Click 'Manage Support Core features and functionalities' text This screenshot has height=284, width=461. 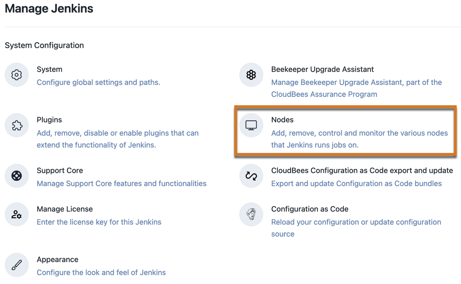tap(122, 183)
